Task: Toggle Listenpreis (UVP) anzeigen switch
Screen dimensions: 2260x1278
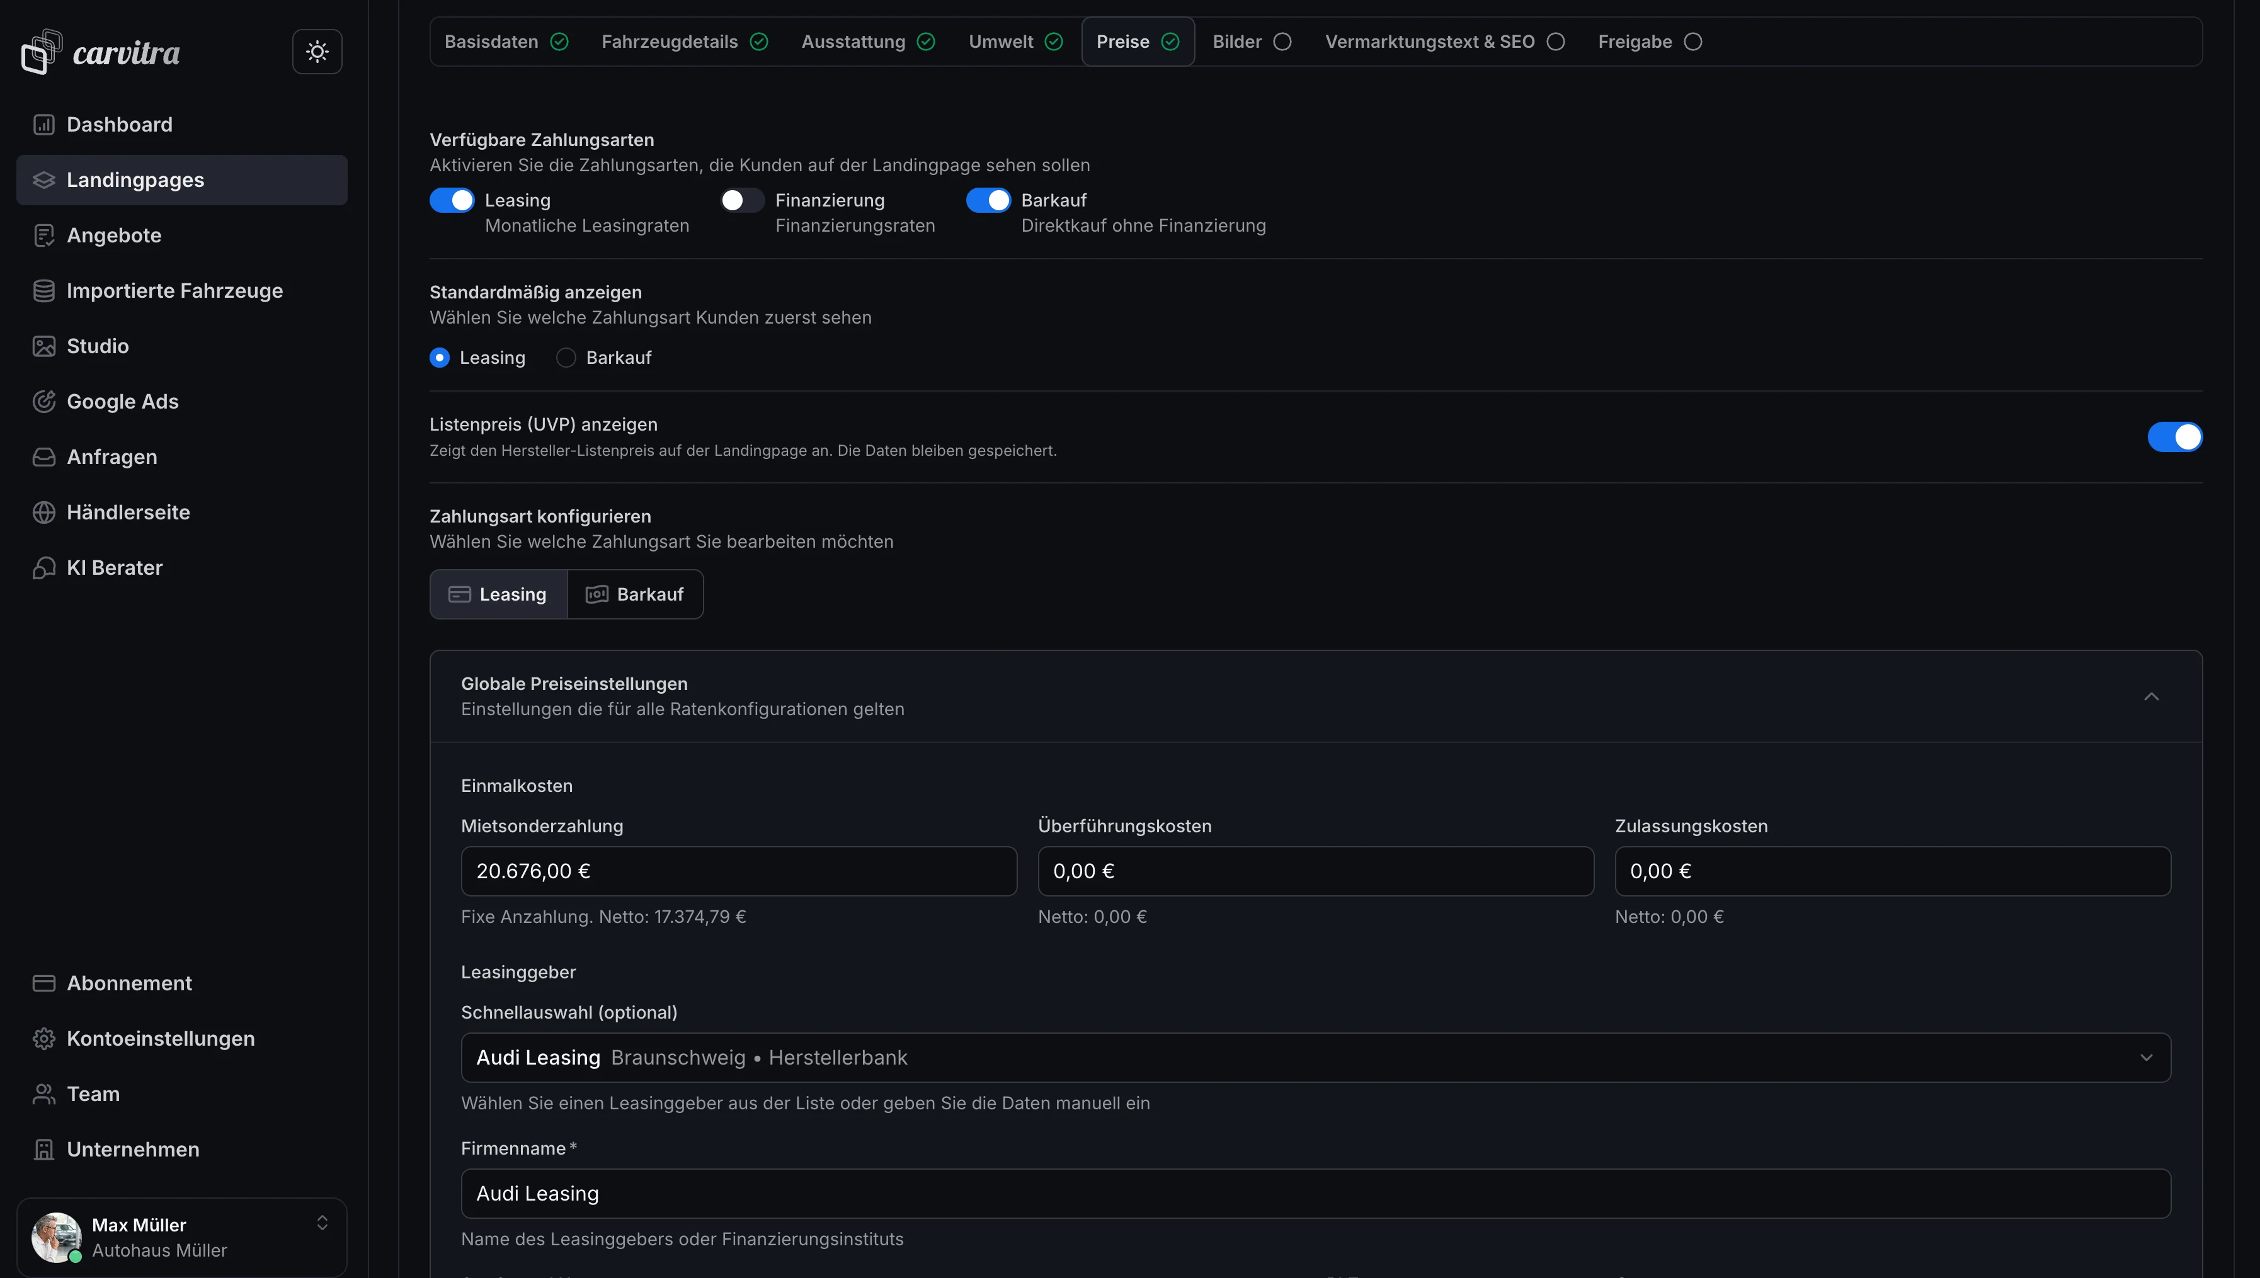Action: (2175, 436)
